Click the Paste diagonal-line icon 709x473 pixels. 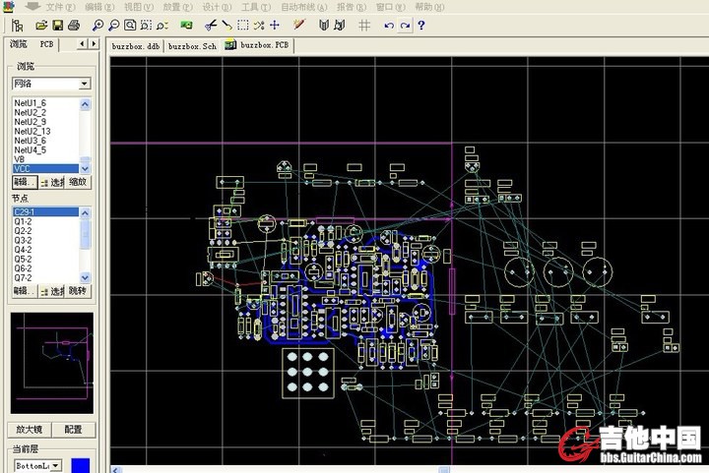pos(227,26)
